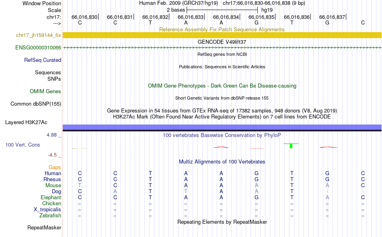Select the Zebrafish species label
Image resolution: width=382 pixels, height=237 pixels.
[x=50, y=216]
